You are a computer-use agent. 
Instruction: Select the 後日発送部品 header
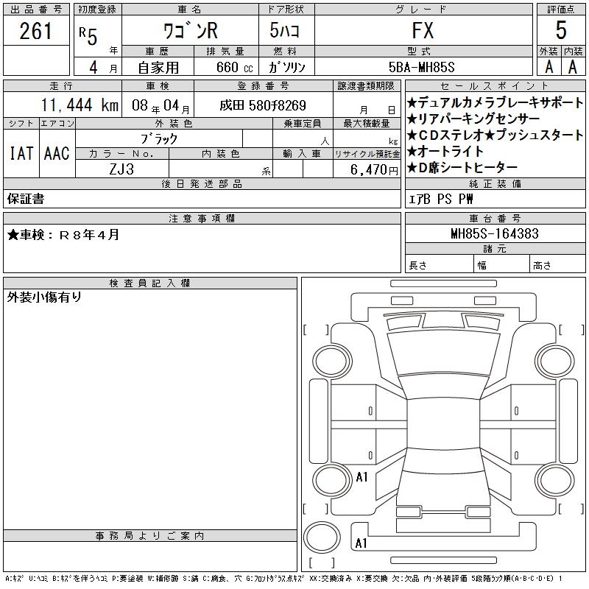pos(202,183)
